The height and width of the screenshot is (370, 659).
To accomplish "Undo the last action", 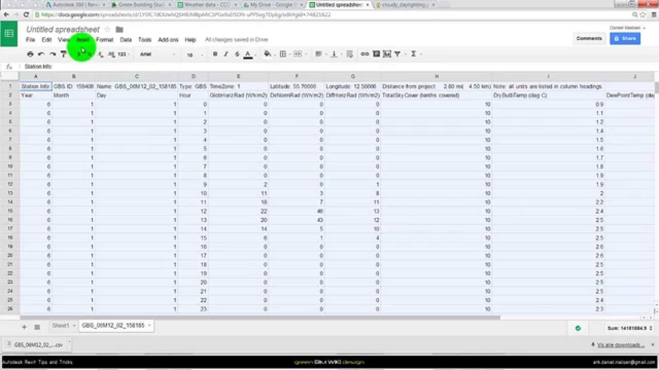I will click(x=41, y=54).
